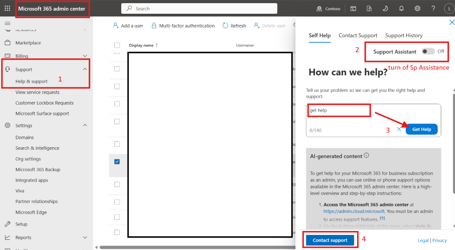The height and width of the screenshot is (250, 455).
Task: Click the Billing card icon
Action: (8, 55)
